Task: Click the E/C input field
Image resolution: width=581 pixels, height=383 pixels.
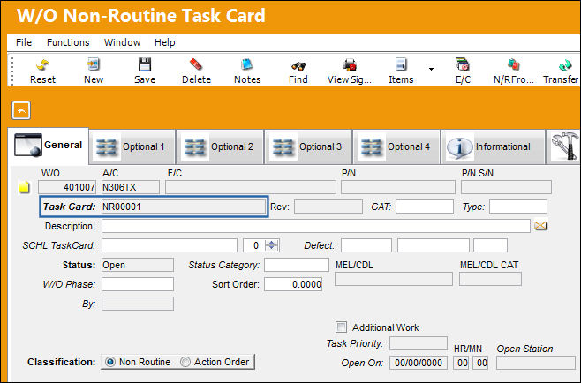Action: [251, 187]
